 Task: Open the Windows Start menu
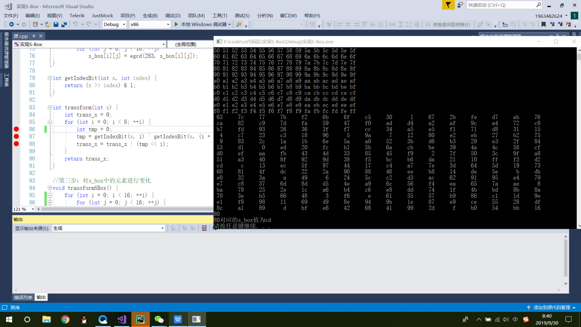[x=9, y=320]
